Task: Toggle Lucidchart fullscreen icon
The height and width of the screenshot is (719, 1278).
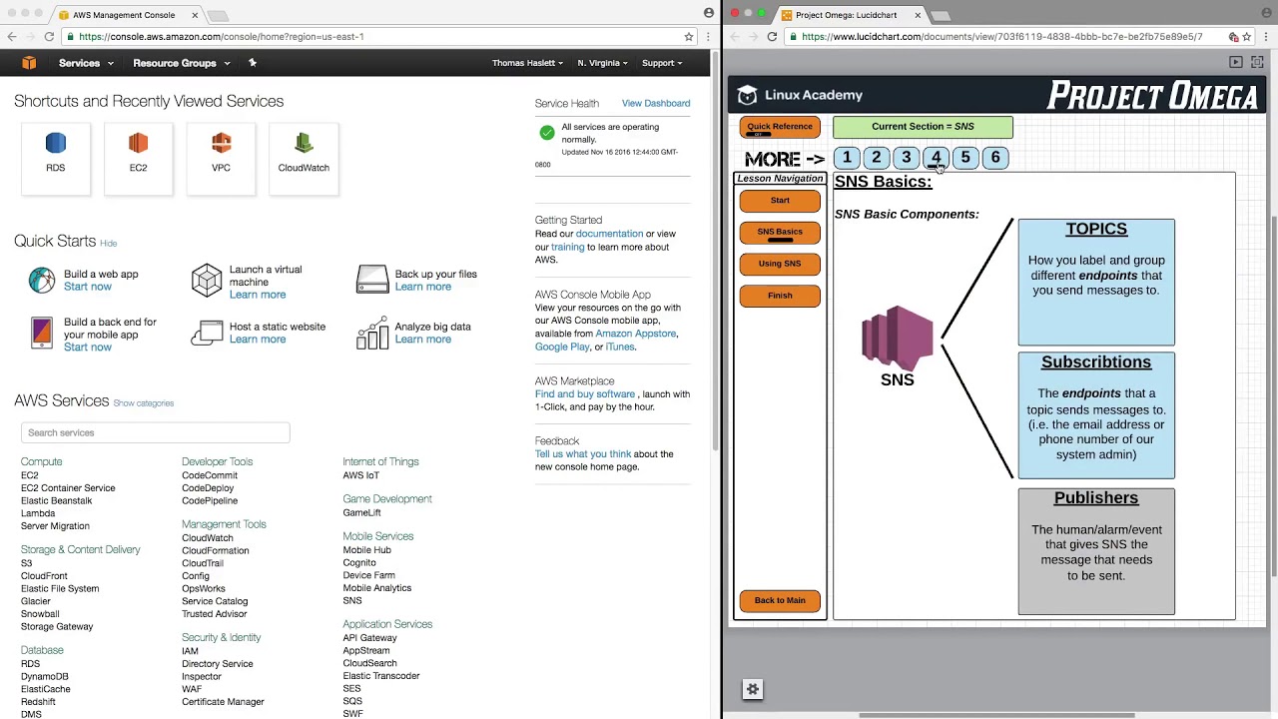Action: click(1257, 62)
